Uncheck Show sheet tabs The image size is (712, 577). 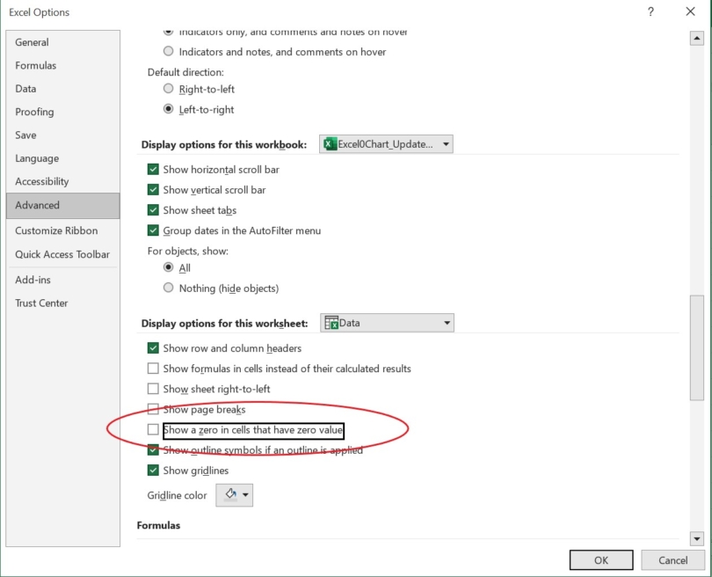point(152,210)
